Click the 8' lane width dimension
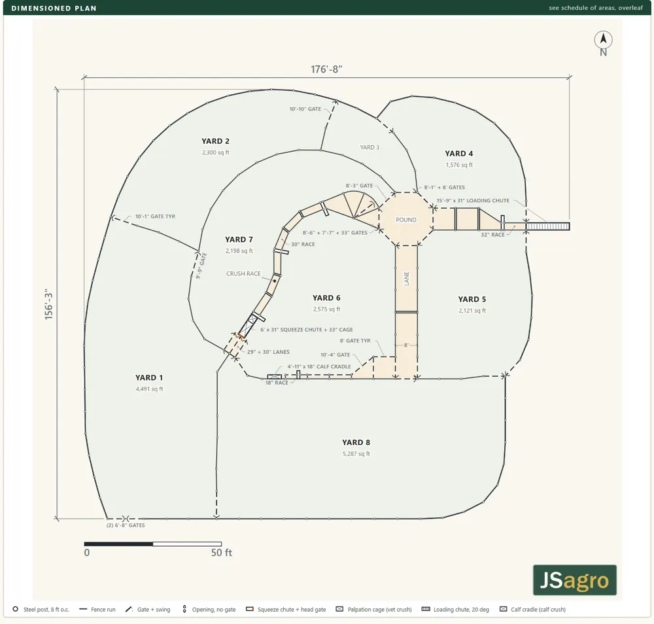Image resolution: width=654 pixels, height=624 pixels. (x=406, y=345)
